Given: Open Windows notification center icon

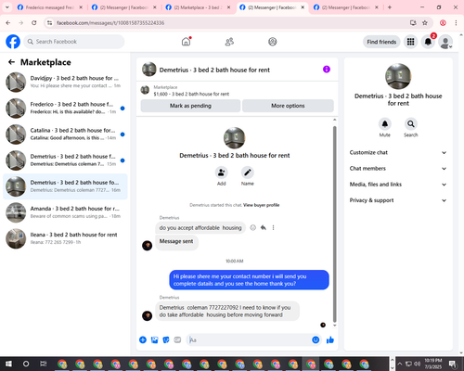Looking at the screenshot, I should [x=453, y=364].
